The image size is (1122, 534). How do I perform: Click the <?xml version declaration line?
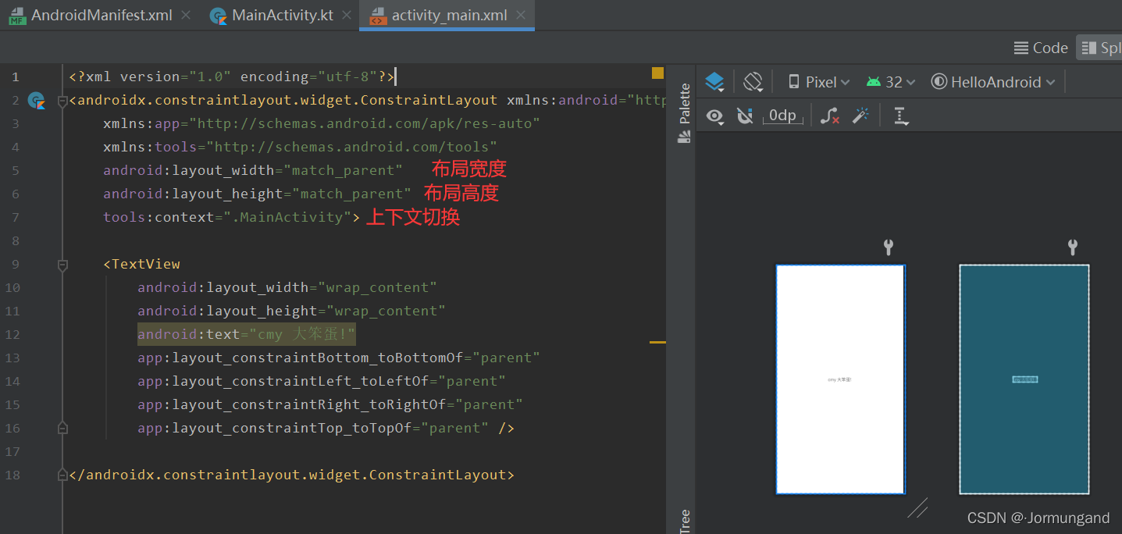pyautogui.click(x=232, y=77)
